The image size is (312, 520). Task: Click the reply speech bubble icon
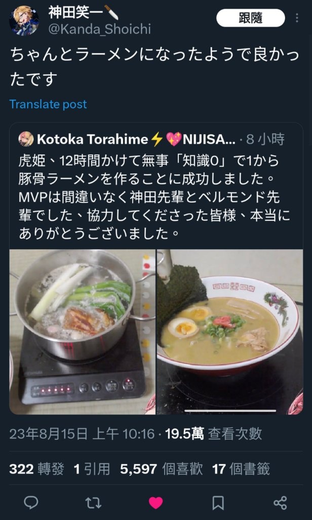[x=31, y=503]
